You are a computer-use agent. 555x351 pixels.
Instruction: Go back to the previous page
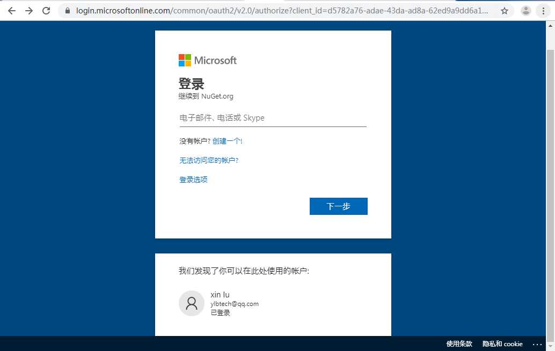pos(12,11)
